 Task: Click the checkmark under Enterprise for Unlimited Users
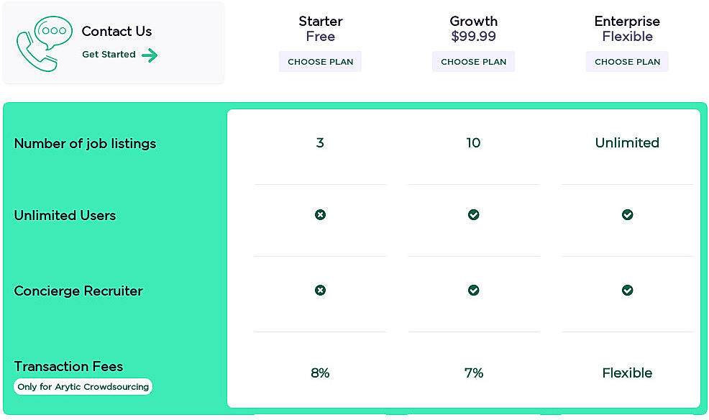(627, 214)
